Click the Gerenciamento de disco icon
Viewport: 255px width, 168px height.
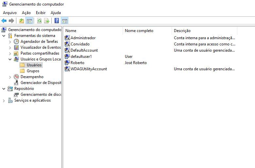(16, 94)
